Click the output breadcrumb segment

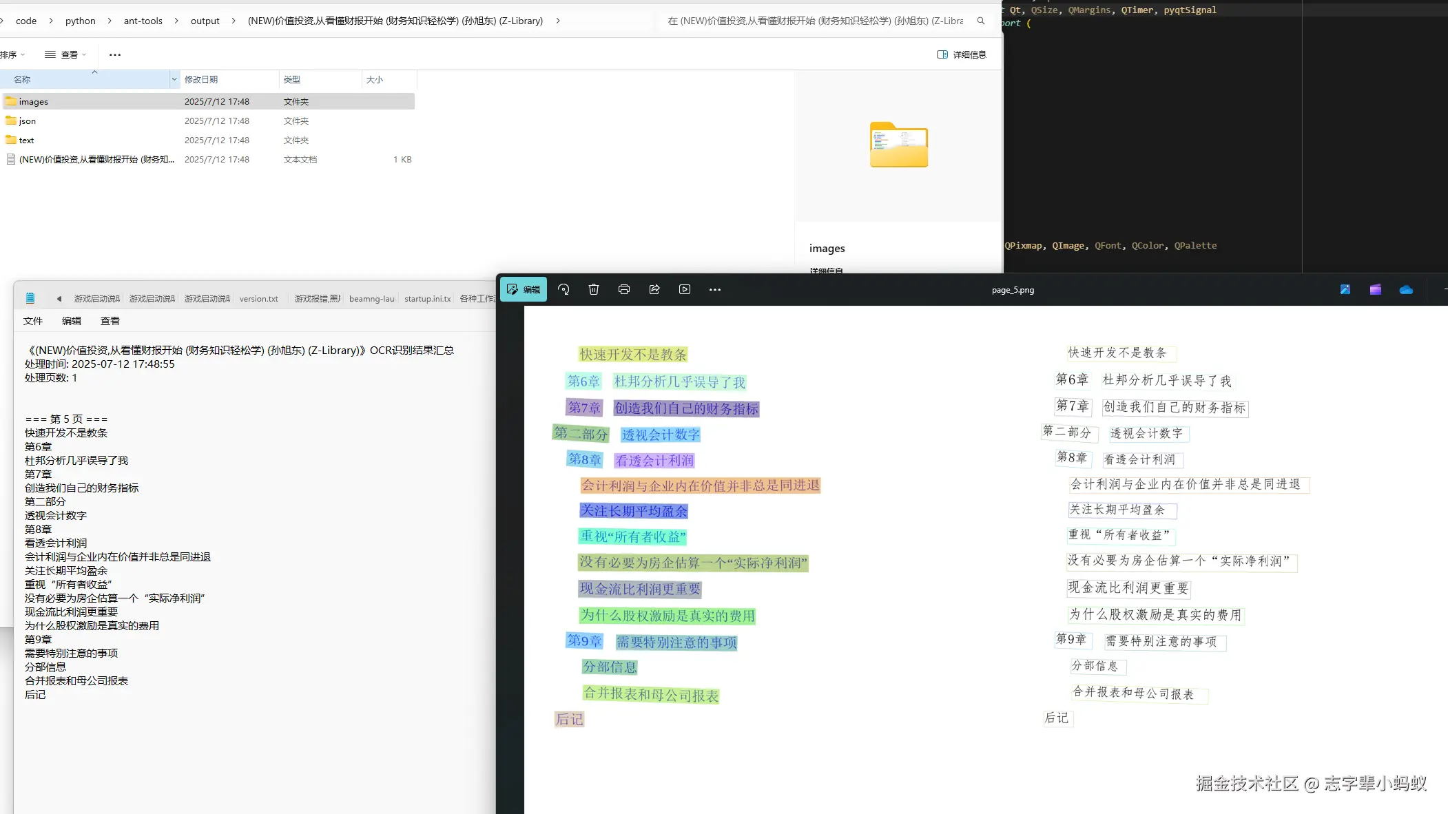pyautogui.click(x=205, y=21)
